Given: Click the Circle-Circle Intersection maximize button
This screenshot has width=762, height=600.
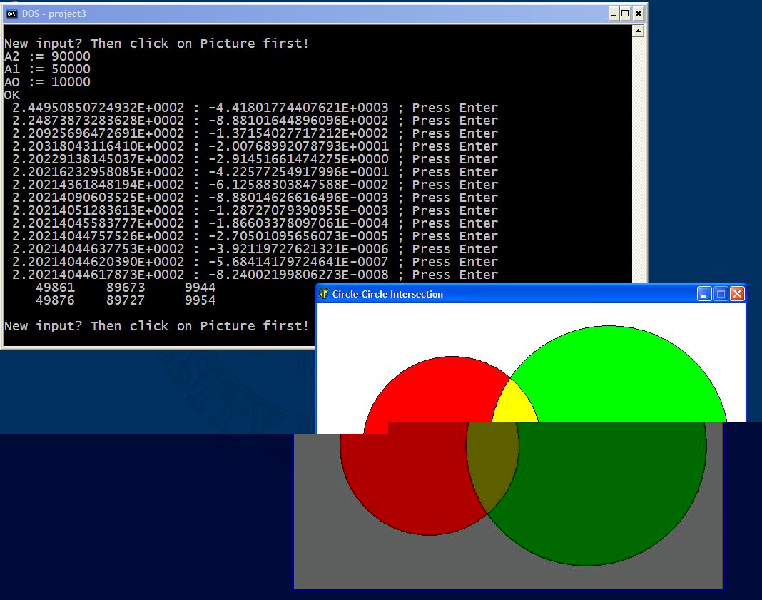Looking at the screenshot, I should point(721,294).
